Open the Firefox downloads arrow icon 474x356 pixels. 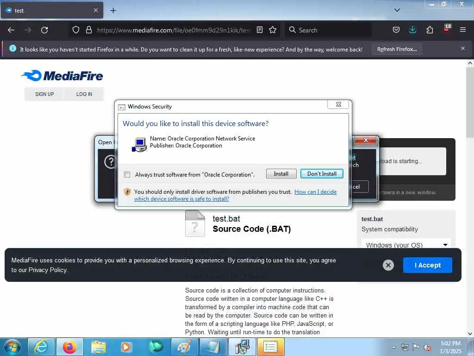pyautogui.click(x=412, y=30)
